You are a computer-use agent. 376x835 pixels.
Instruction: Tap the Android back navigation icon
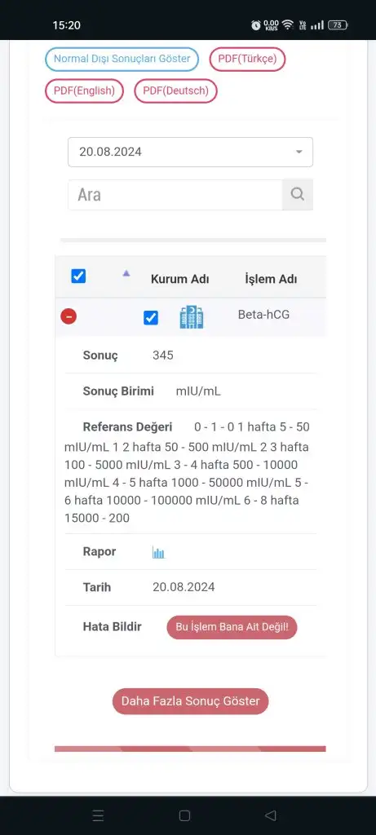point(271,815)
